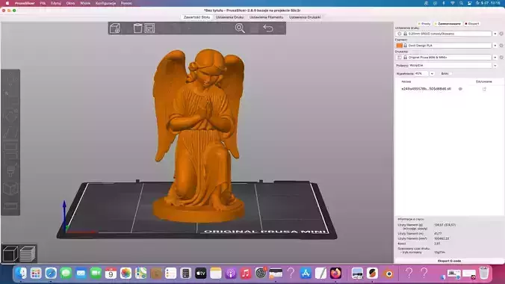
Task: Click the Add model cube icon
Action: (x=115, y=28)
